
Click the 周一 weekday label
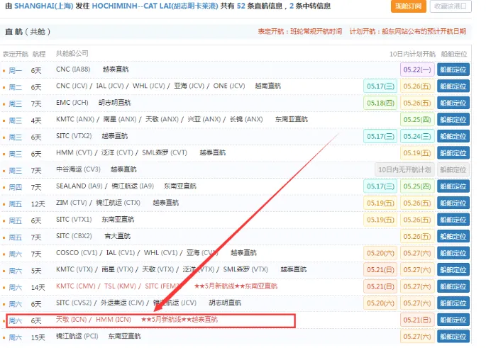pyautogui.click(x=16, y=71)
